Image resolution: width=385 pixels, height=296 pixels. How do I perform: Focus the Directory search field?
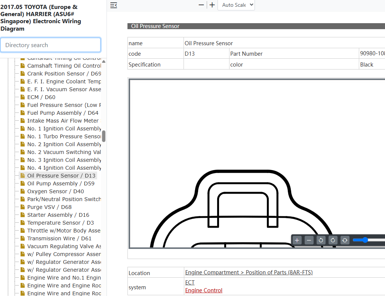[x=50, y=45]
